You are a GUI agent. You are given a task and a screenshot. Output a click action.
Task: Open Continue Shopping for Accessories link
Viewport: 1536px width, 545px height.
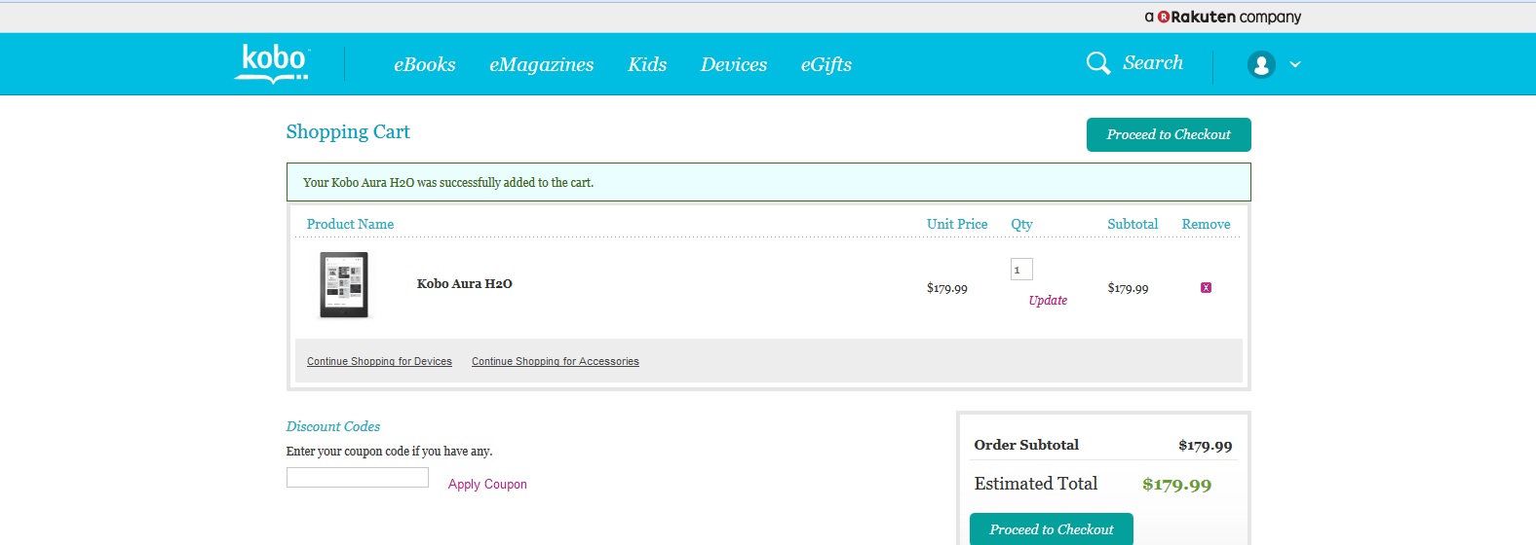tap(556, 361)
